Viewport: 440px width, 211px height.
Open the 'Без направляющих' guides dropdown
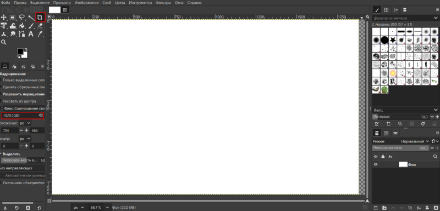22,168
